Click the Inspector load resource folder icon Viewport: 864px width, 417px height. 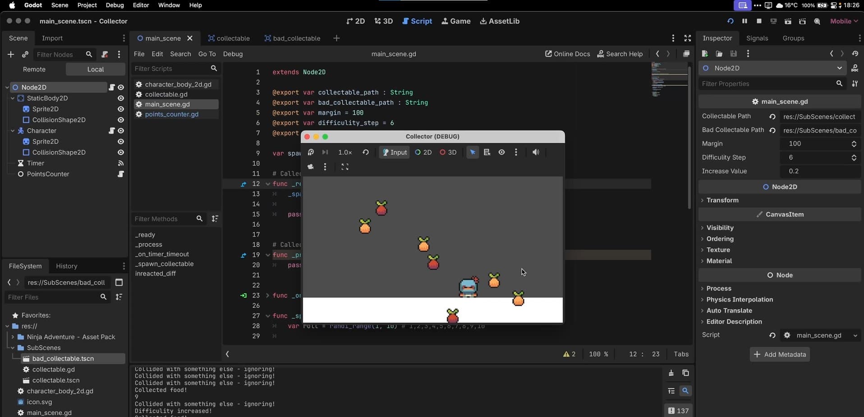point(719,54)
